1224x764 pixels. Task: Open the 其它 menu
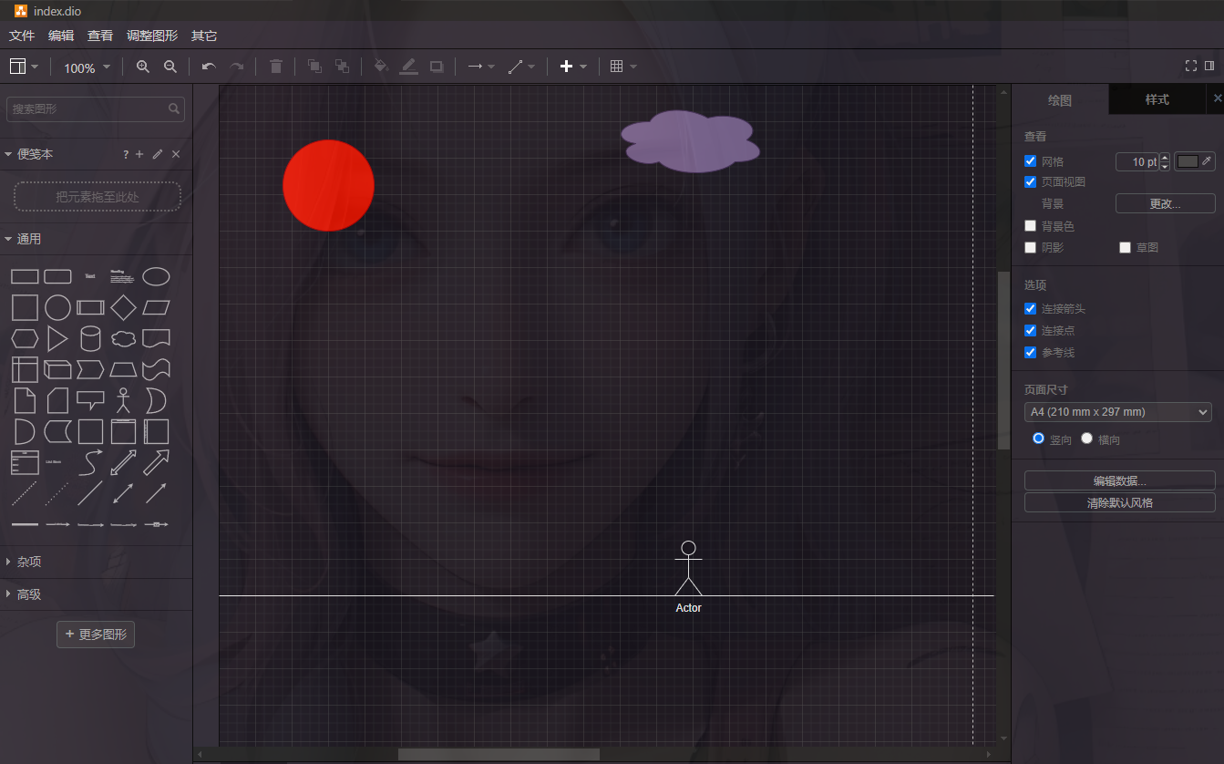coord(204,36)
